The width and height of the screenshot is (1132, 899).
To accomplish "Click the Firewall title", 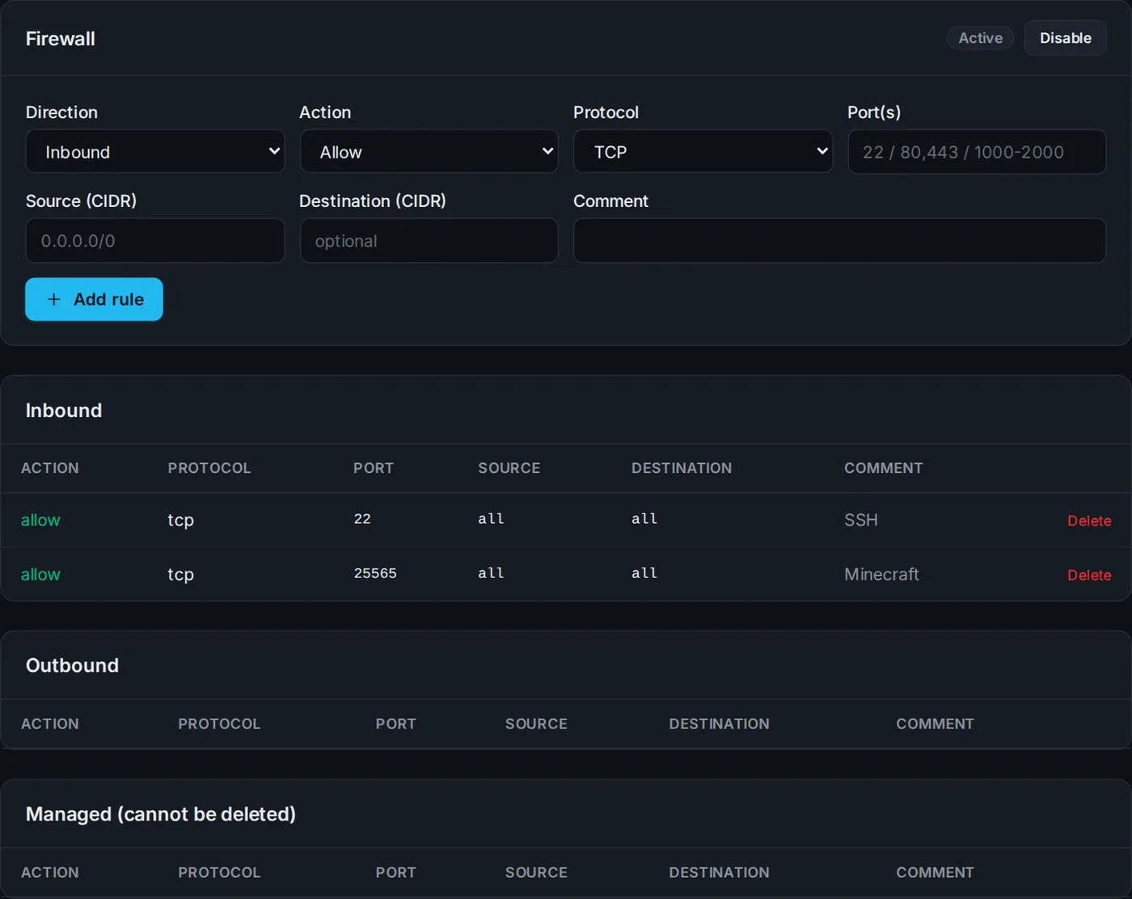I will (x=61, y=39).
